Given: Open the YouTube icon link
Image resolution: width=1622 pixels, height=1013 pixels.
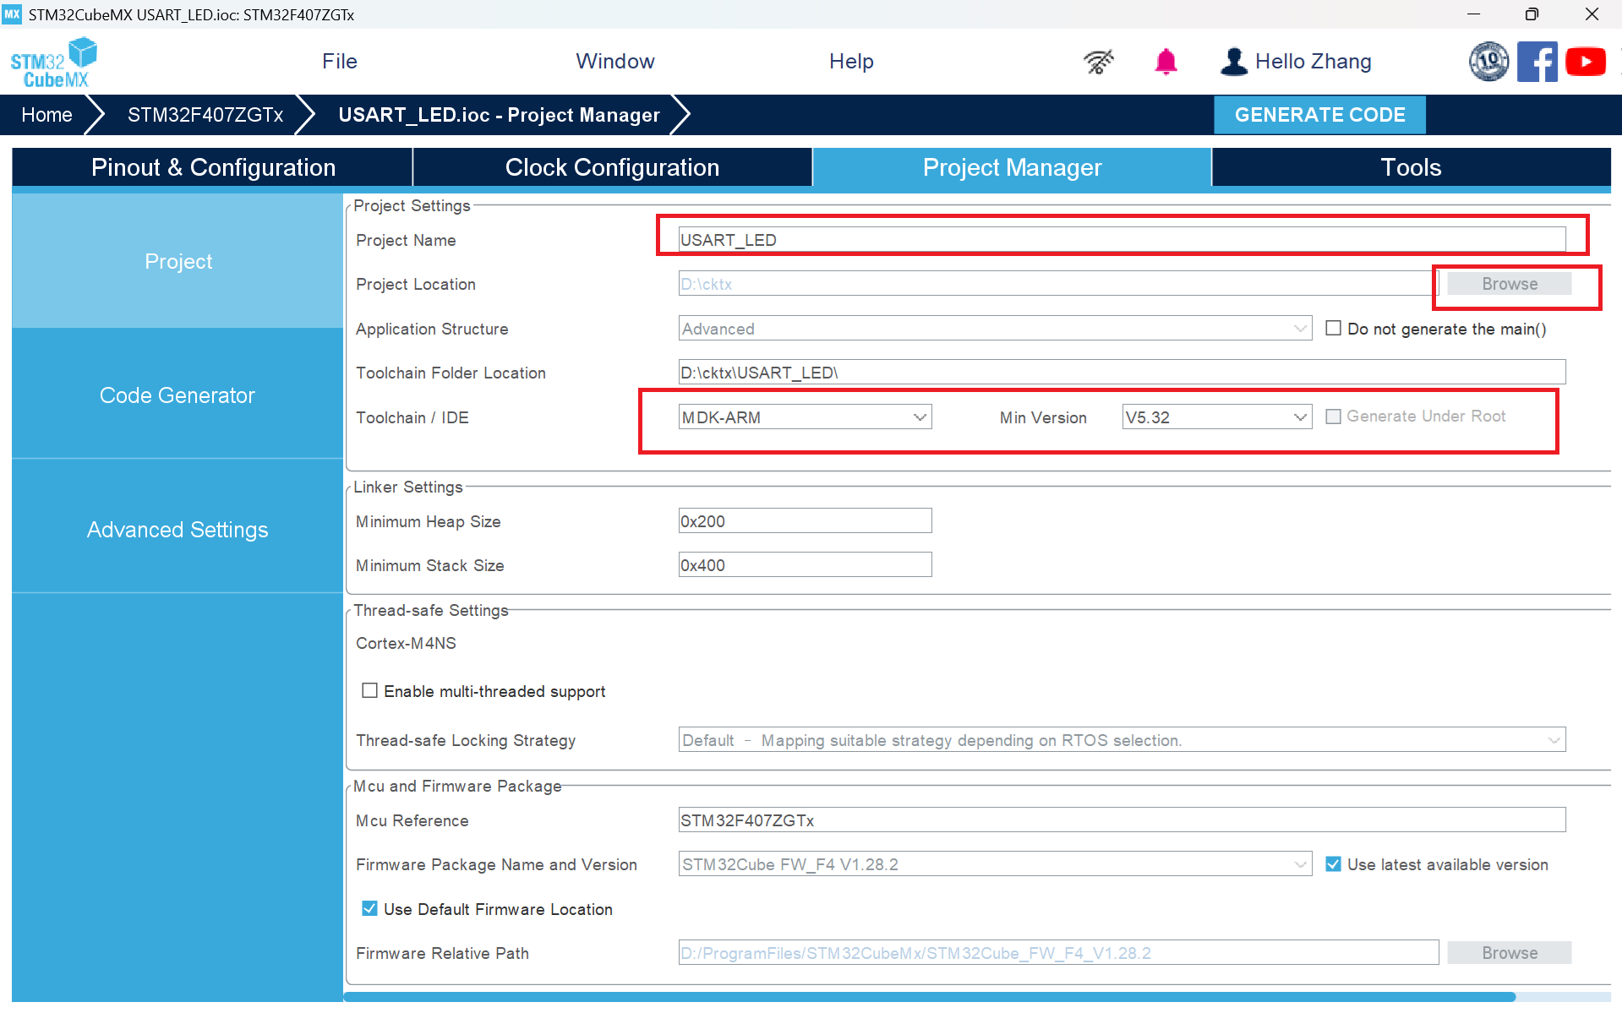Looking at the screenshot, I should pyautogui.click(x=1586, y=62).
